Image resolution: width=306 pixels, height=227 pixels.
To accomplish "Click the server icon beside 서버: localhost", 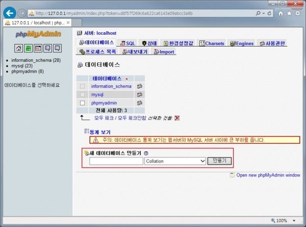I will coord(80,33).
